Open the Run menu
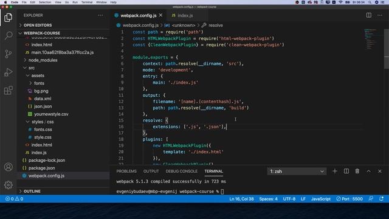Image resolution: width=389 pixels, height=219 pixels. pyautogui.click(x=75, y=2)
